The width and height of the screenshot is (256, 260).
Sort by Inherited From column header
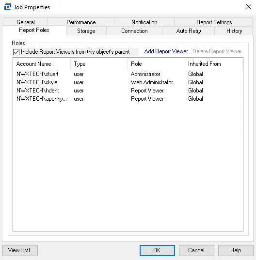pyautogui.click(x=213, y=64)
